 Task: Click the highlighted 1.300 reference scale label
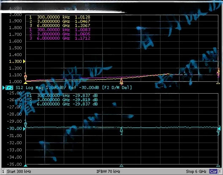coord(15,62)
